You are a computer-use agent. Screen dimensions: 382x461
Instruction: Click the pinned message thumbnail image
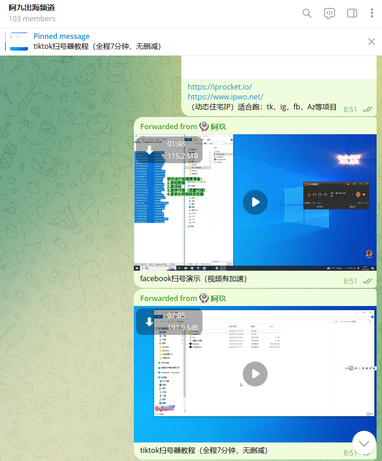tap(19, 42)
